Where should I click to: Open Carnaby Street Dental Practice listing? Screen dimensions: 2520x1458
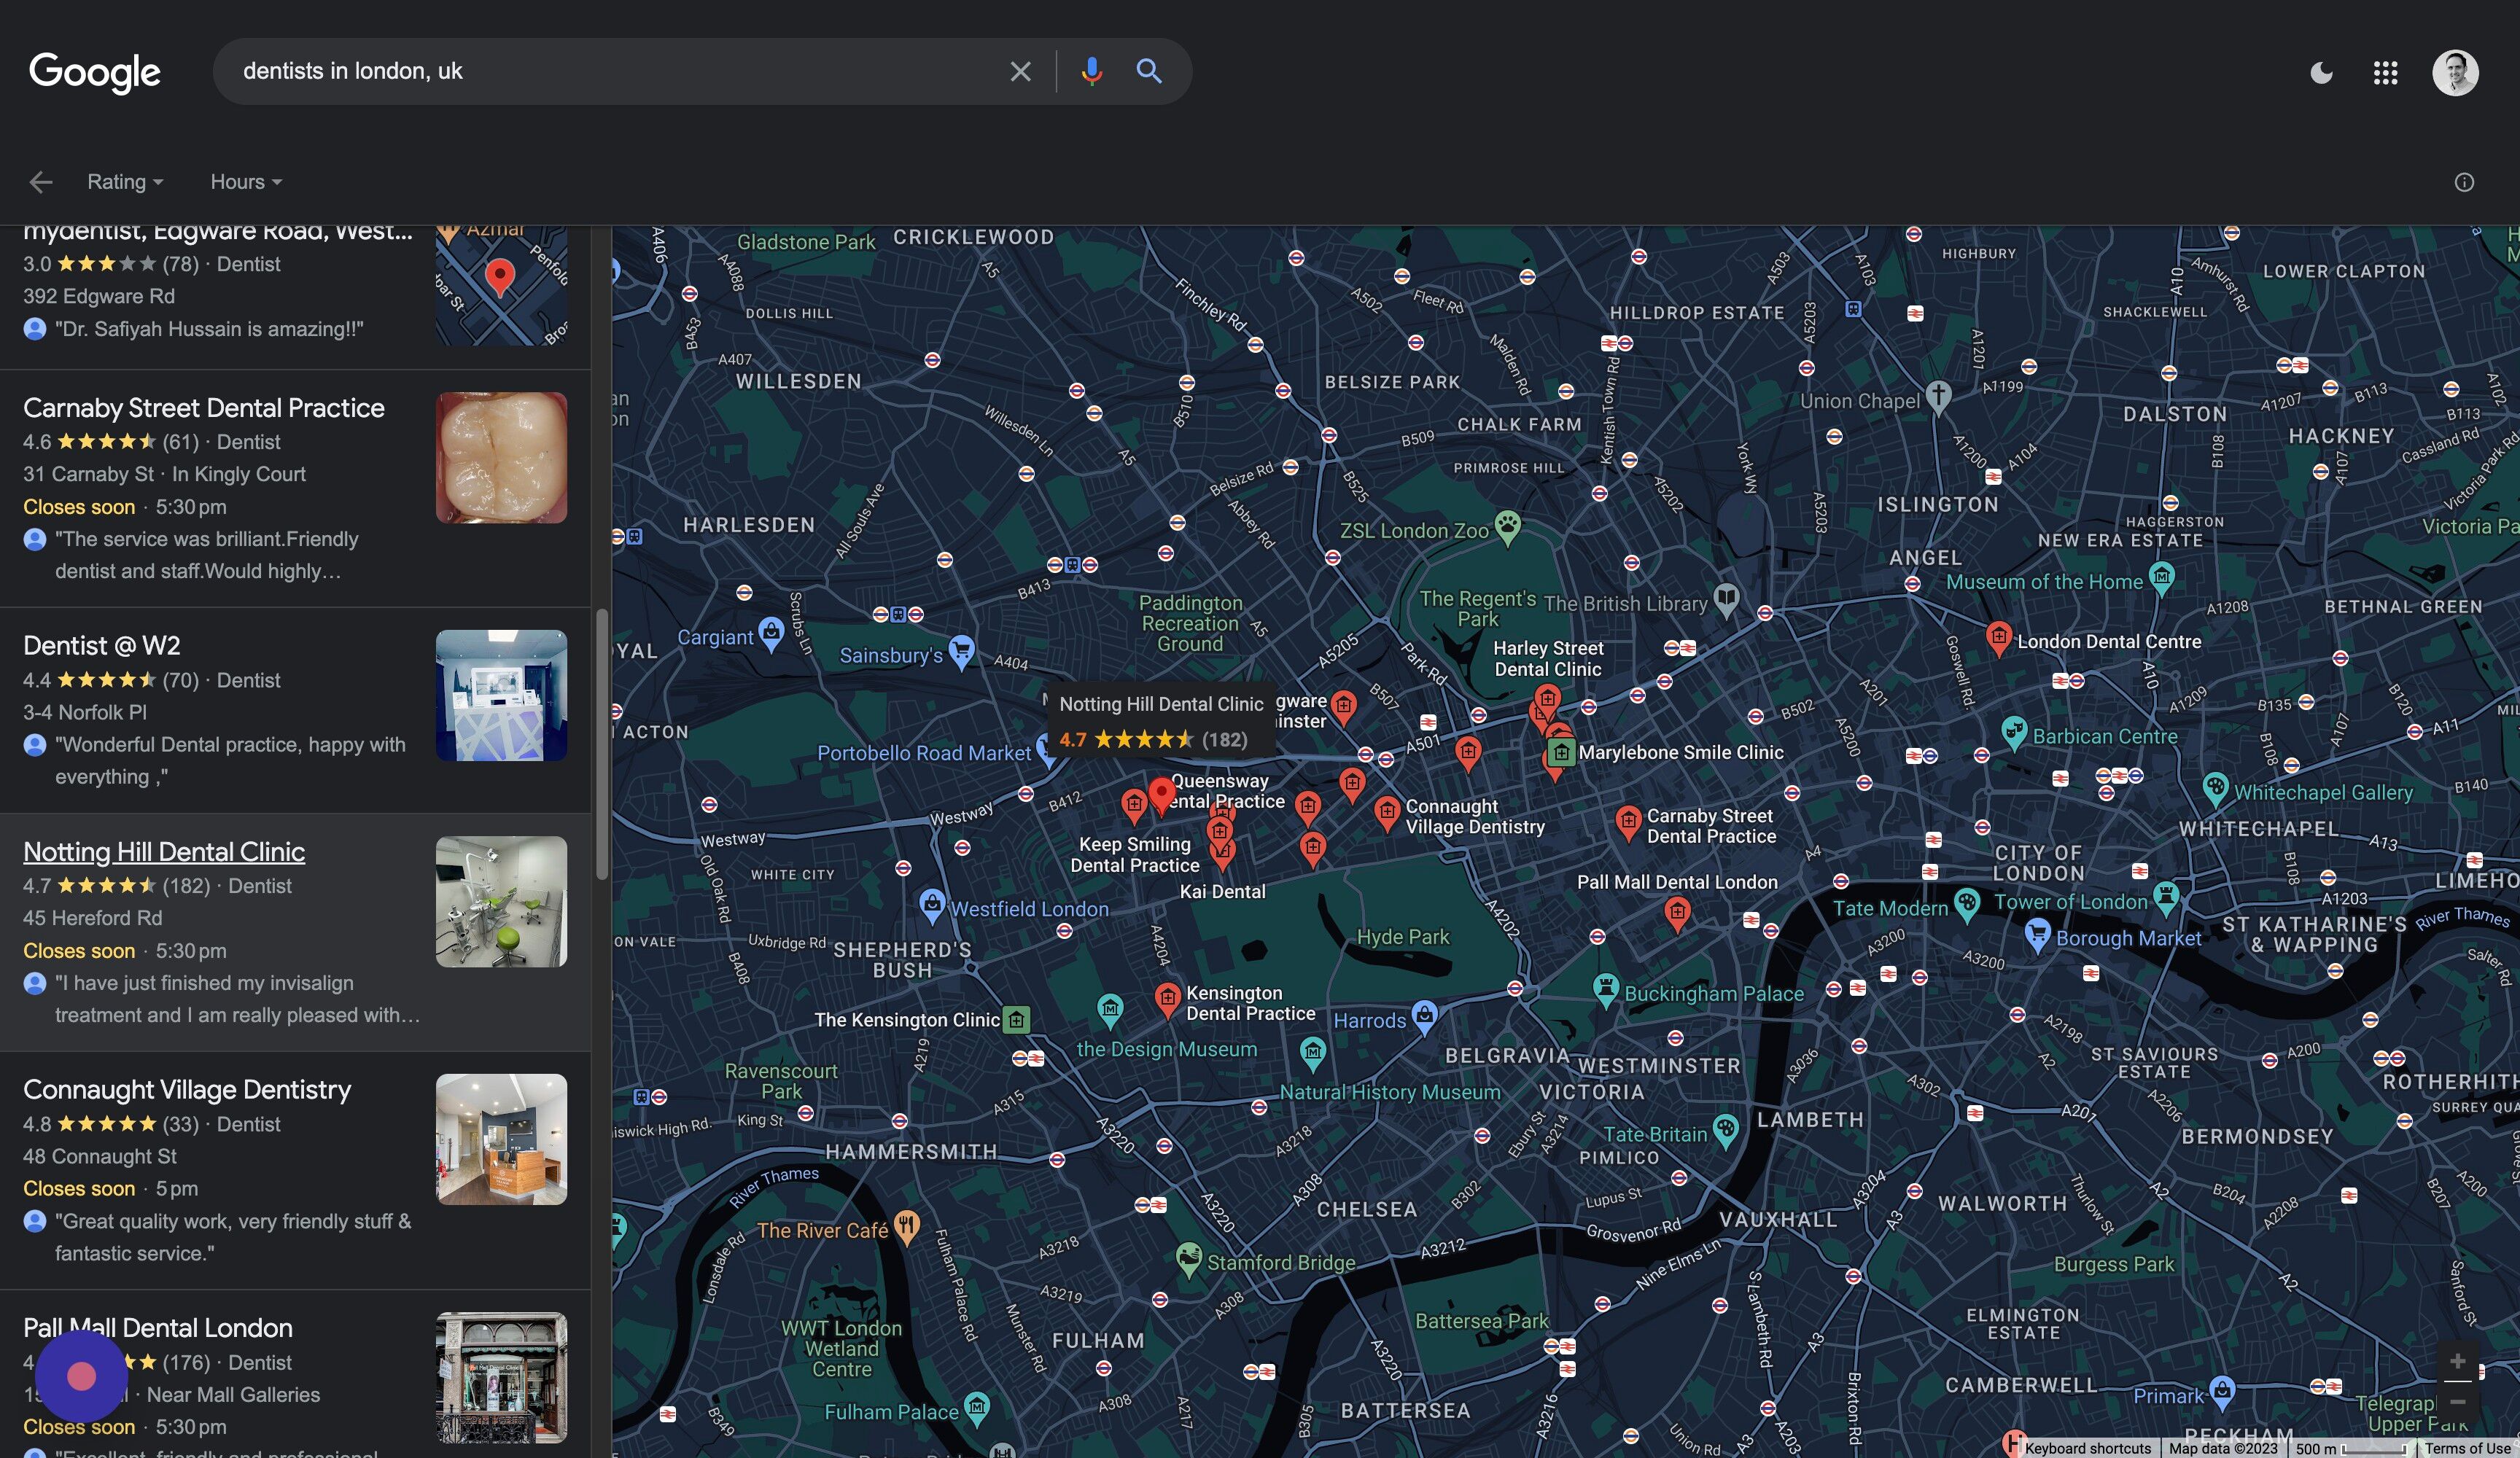(x=204, y=408)
